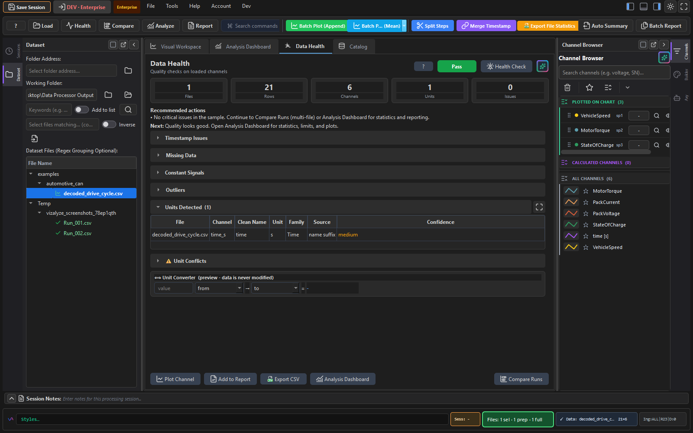Open the Tools menu
Viewport: 693px width, 433px height.
pyautogui.click(x=172, y=6)
